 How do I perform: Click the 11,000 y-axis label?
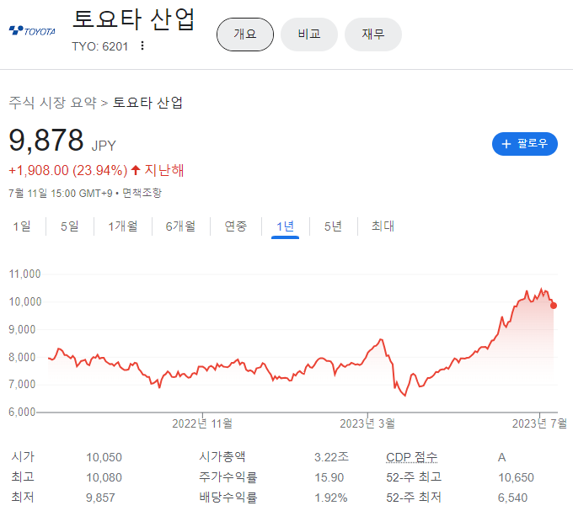(24, 274)
